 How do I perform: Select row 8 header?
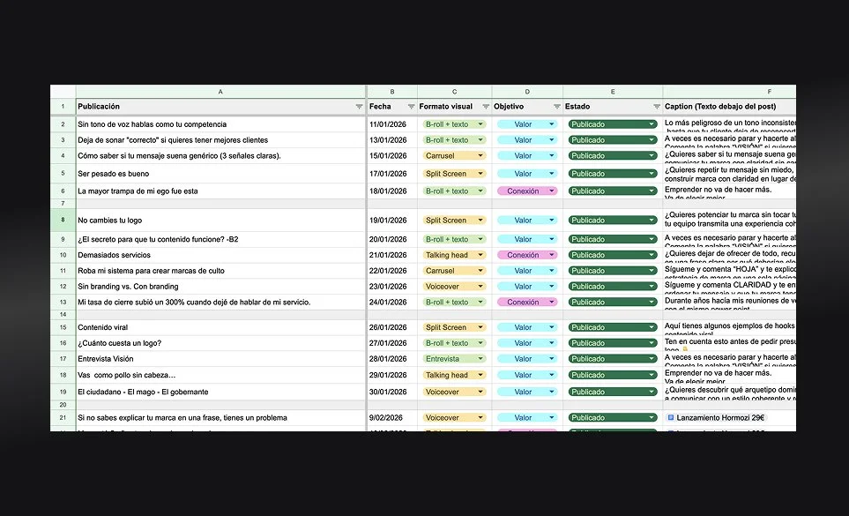pyautogui.click(x=63, y=220)
